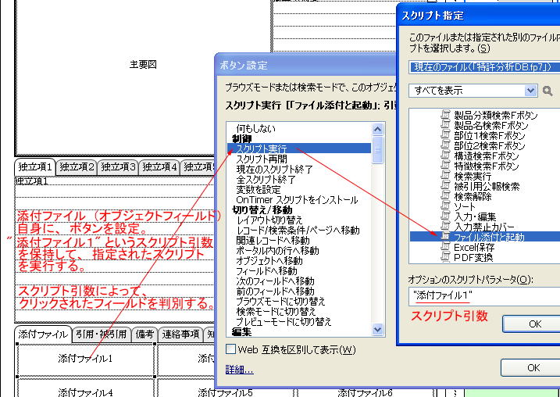Select script icon for 特徴検索Fボタン
The width and height of the screenshot is (560, 397).
[x=445, y=166]
